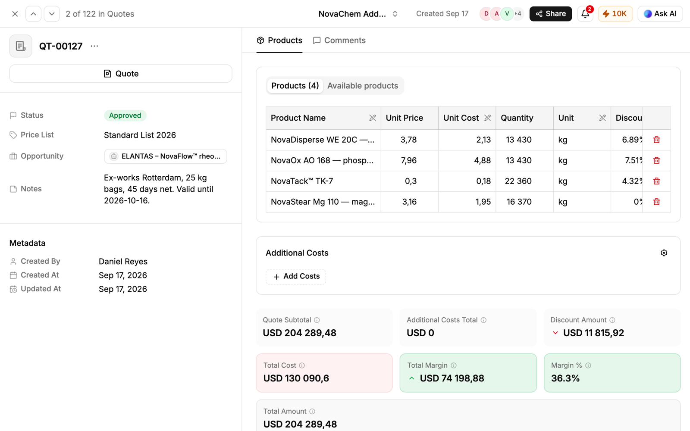The height and width of the screenshot is (431, 690).
Task: Switch to the Comments tab
Action: [339, 41]
